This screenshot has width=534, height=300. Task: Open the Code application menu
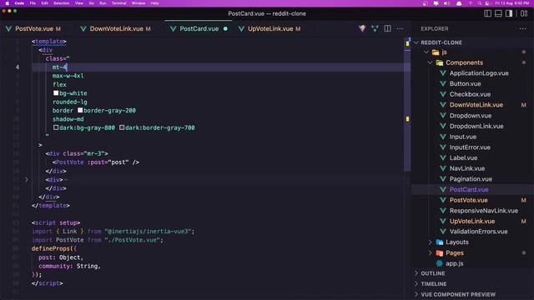click(19, 3)
